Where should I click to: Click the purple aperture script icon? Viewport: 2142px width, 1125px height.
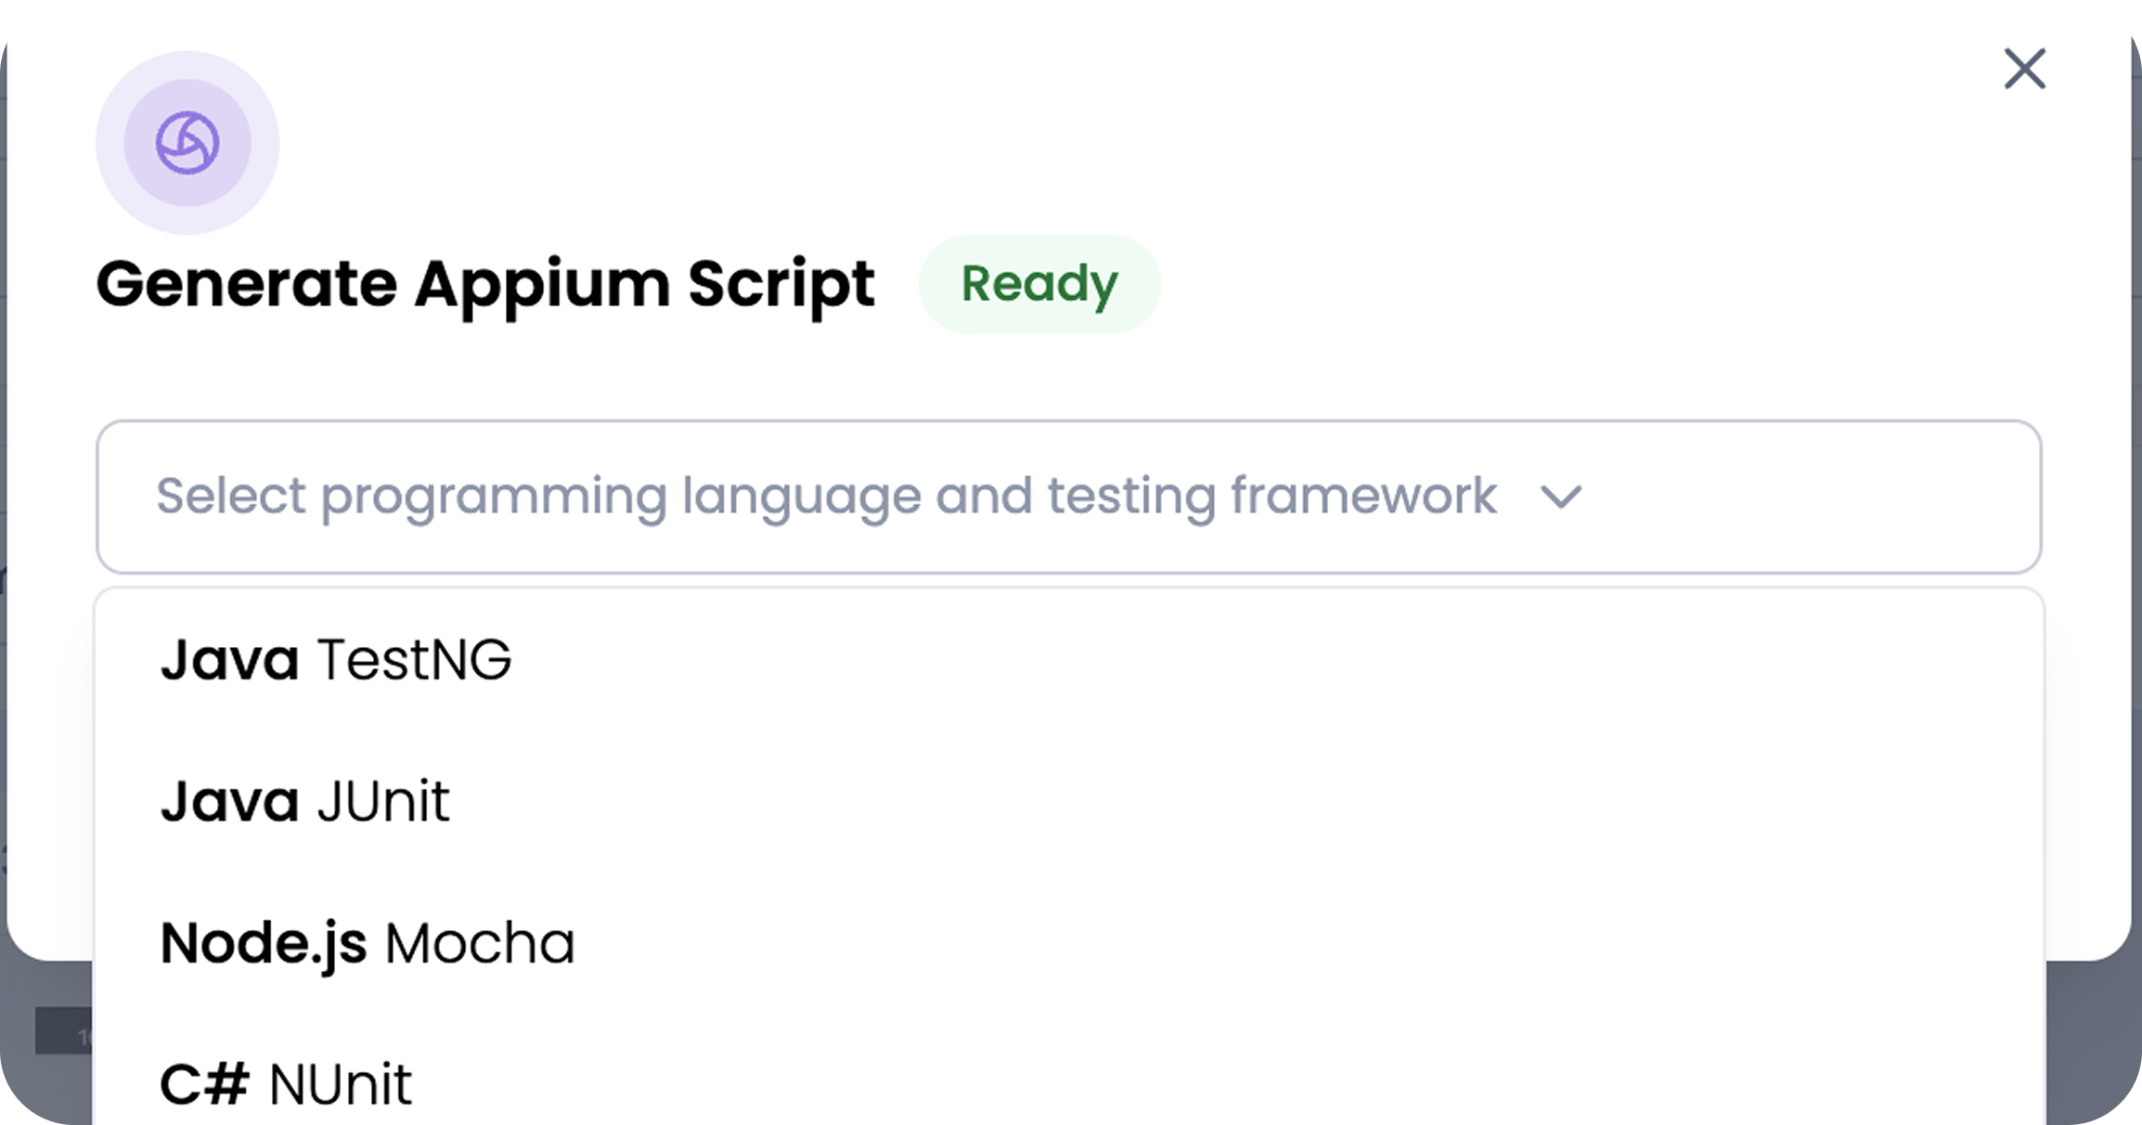tap(187, 143)
